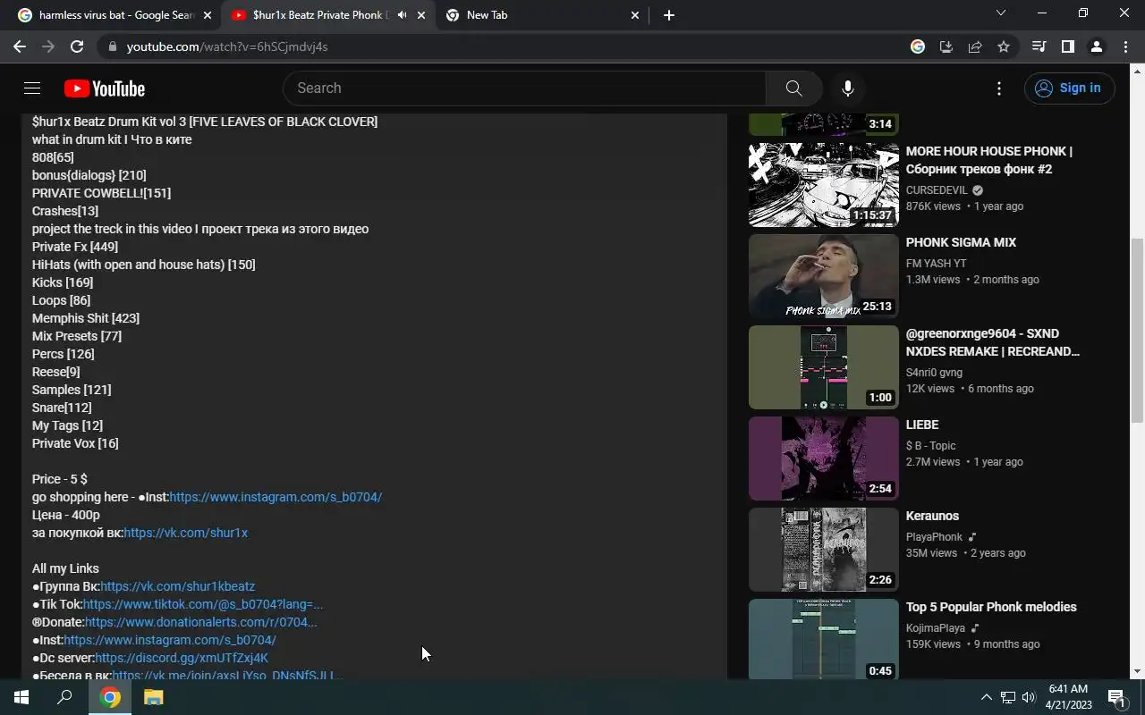
Task: Open the PHONK SIGMA MIX video title
Action: pyautogui.click(x=961, y=242)
